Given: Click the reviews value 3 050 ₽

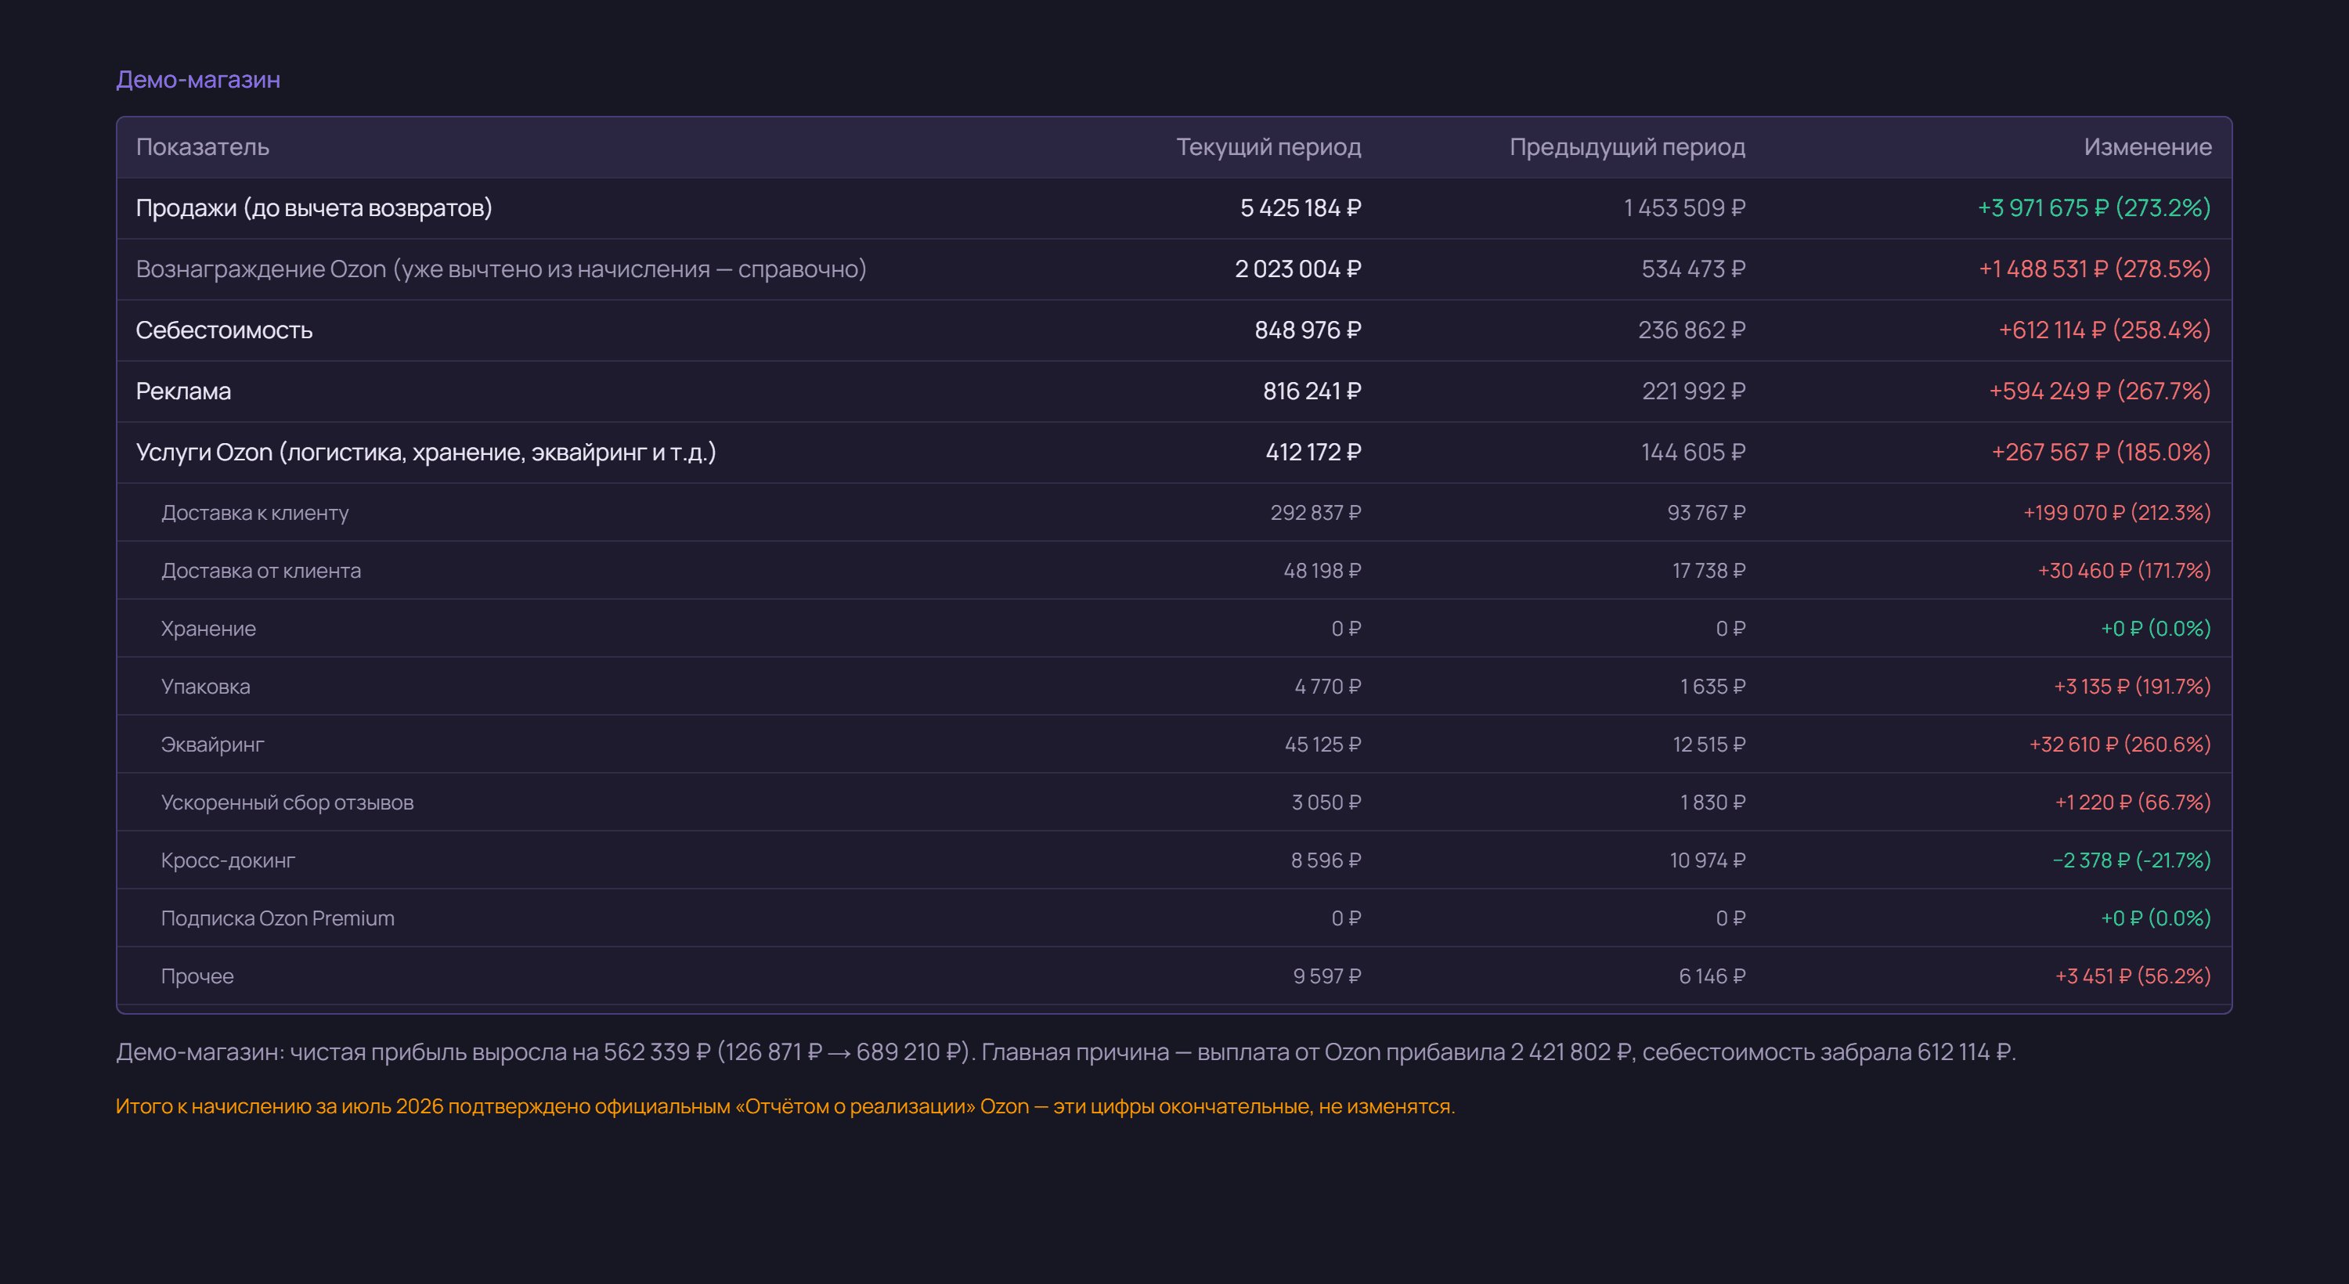Looking at the screenshot, I should (x=1326, y=802).
